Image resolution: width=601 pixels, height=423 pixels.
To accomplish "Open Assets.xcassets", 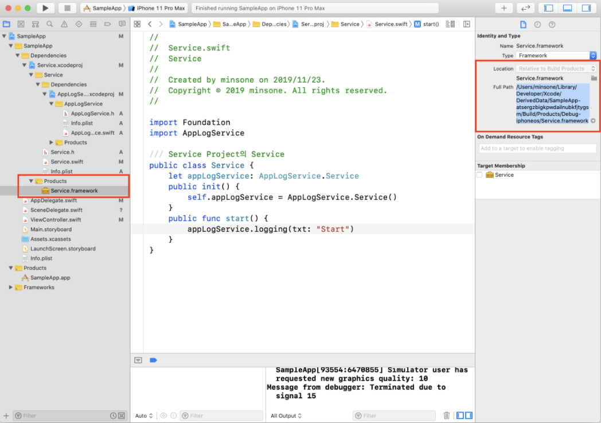I will click(50, 239).
